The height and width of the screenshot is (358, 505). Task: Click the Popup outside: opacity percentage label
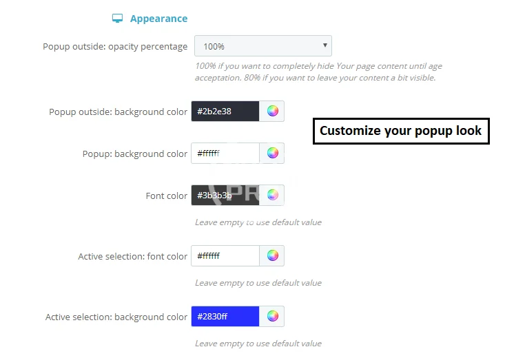pos(115,47)
